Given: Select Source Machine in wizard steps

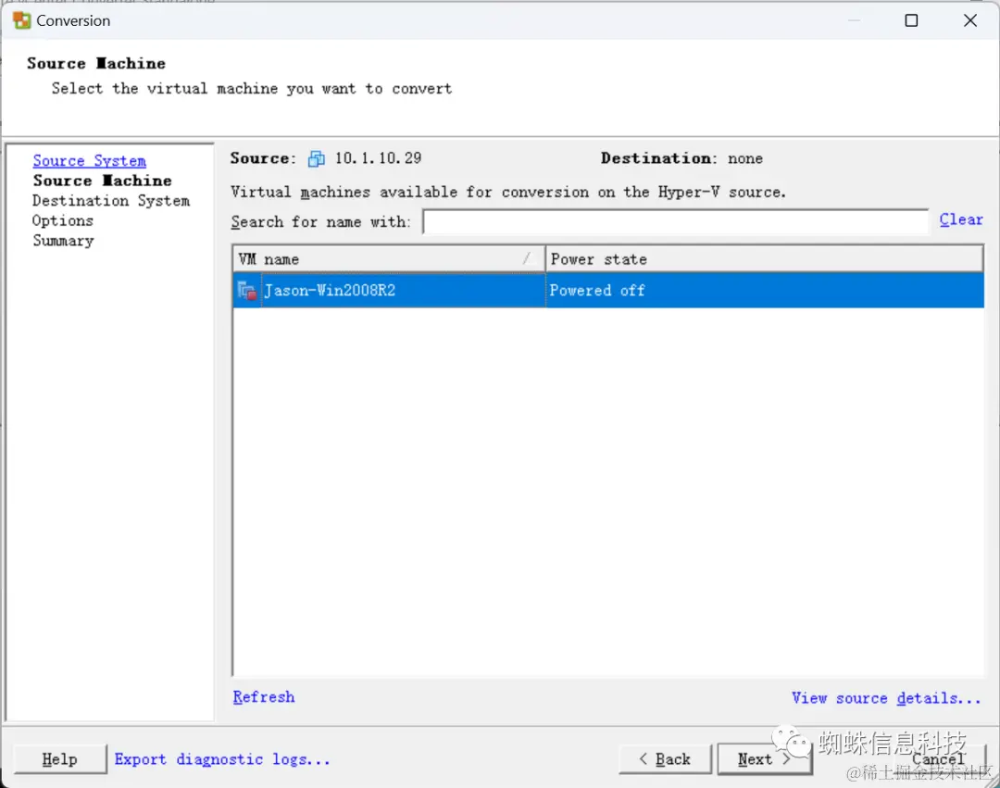Looking at the screenshot, I should (102, 181).
